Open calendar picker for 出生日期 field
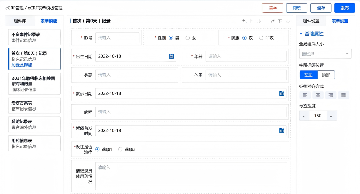 [x=171, y=56]
